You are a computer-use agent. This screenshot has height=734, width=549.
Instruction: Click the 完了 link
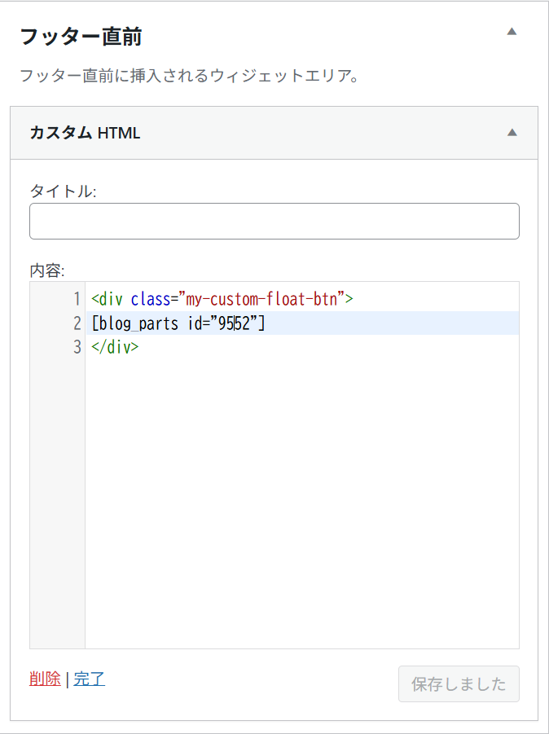tap(89, 679)
